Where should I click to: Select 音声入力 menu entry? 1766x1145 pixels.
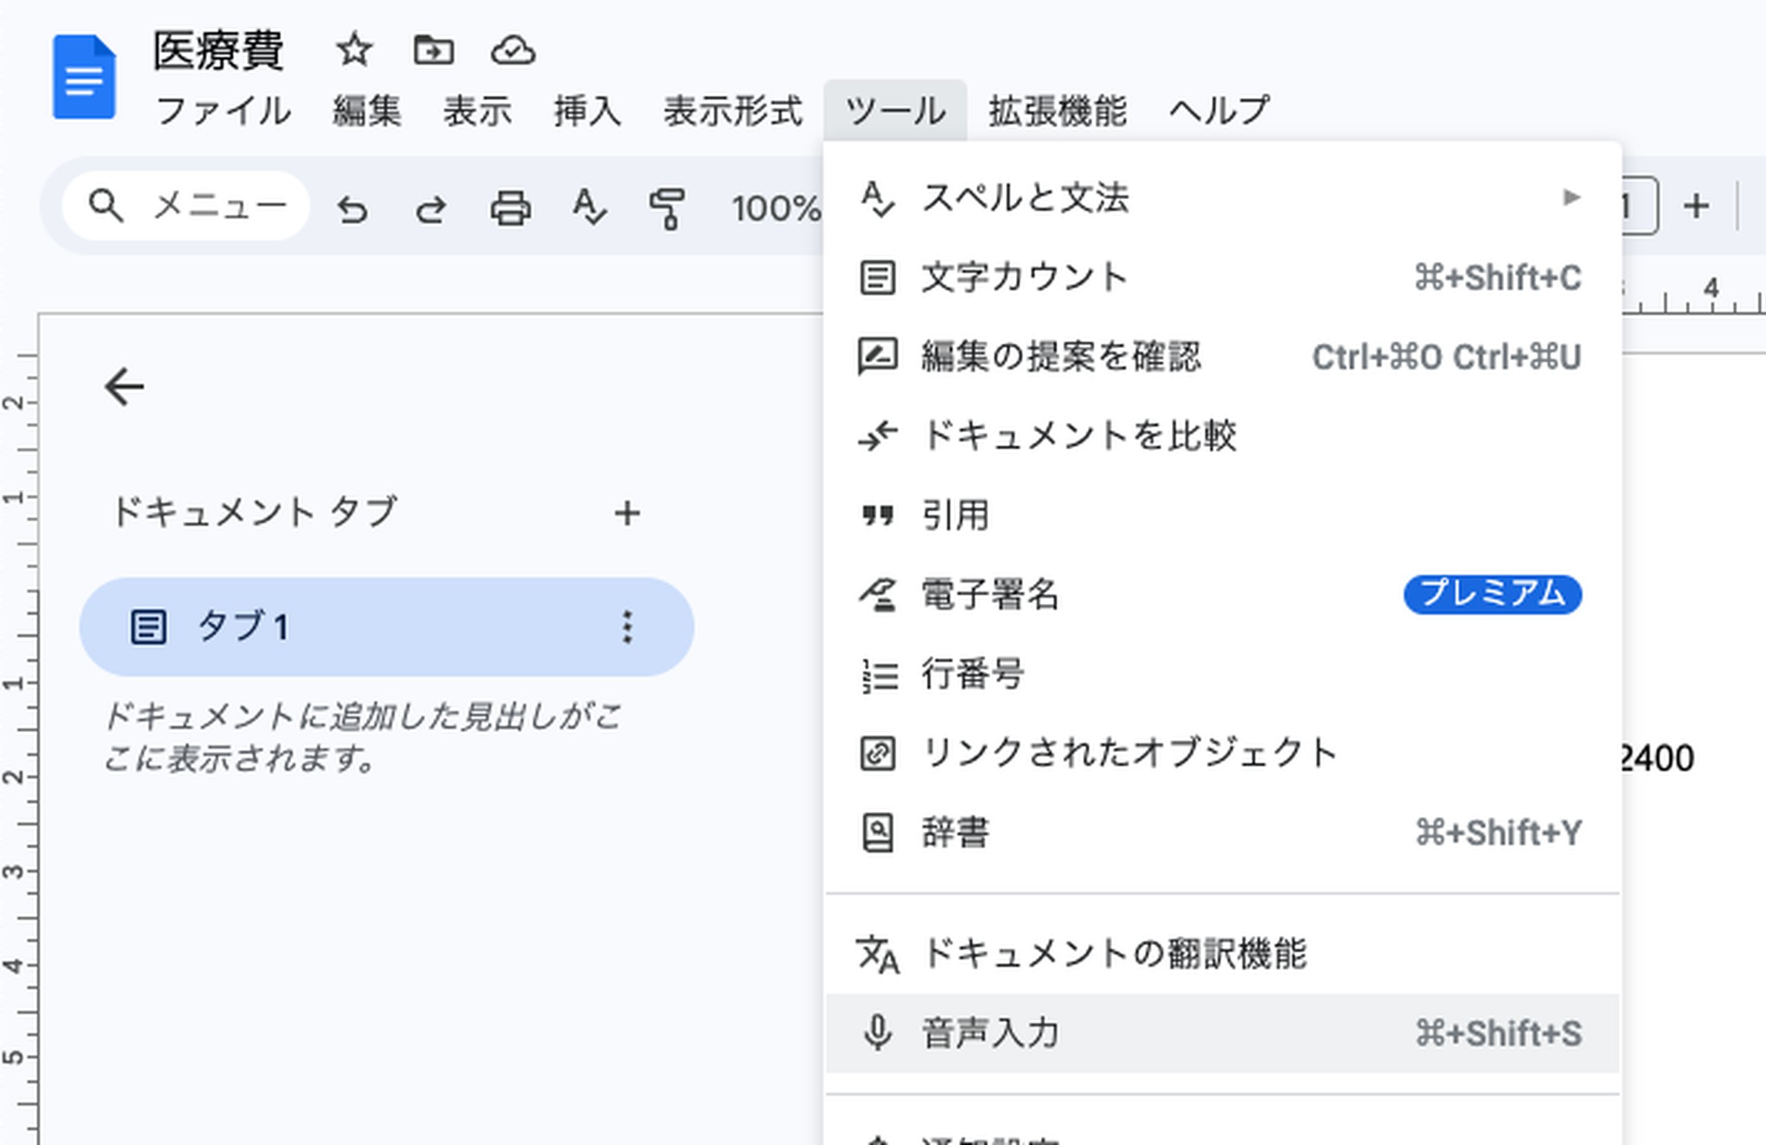tap(1222, 1033)
